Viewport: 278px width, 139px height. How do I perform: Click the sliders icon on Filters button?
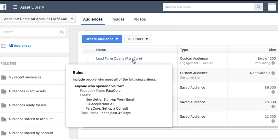click(129, 39)
